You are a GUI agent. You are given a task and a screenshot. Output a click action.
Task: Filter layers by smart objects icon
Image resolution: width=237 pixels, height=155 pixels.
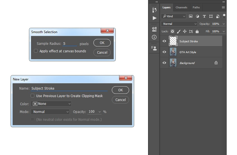pos(218,16)
